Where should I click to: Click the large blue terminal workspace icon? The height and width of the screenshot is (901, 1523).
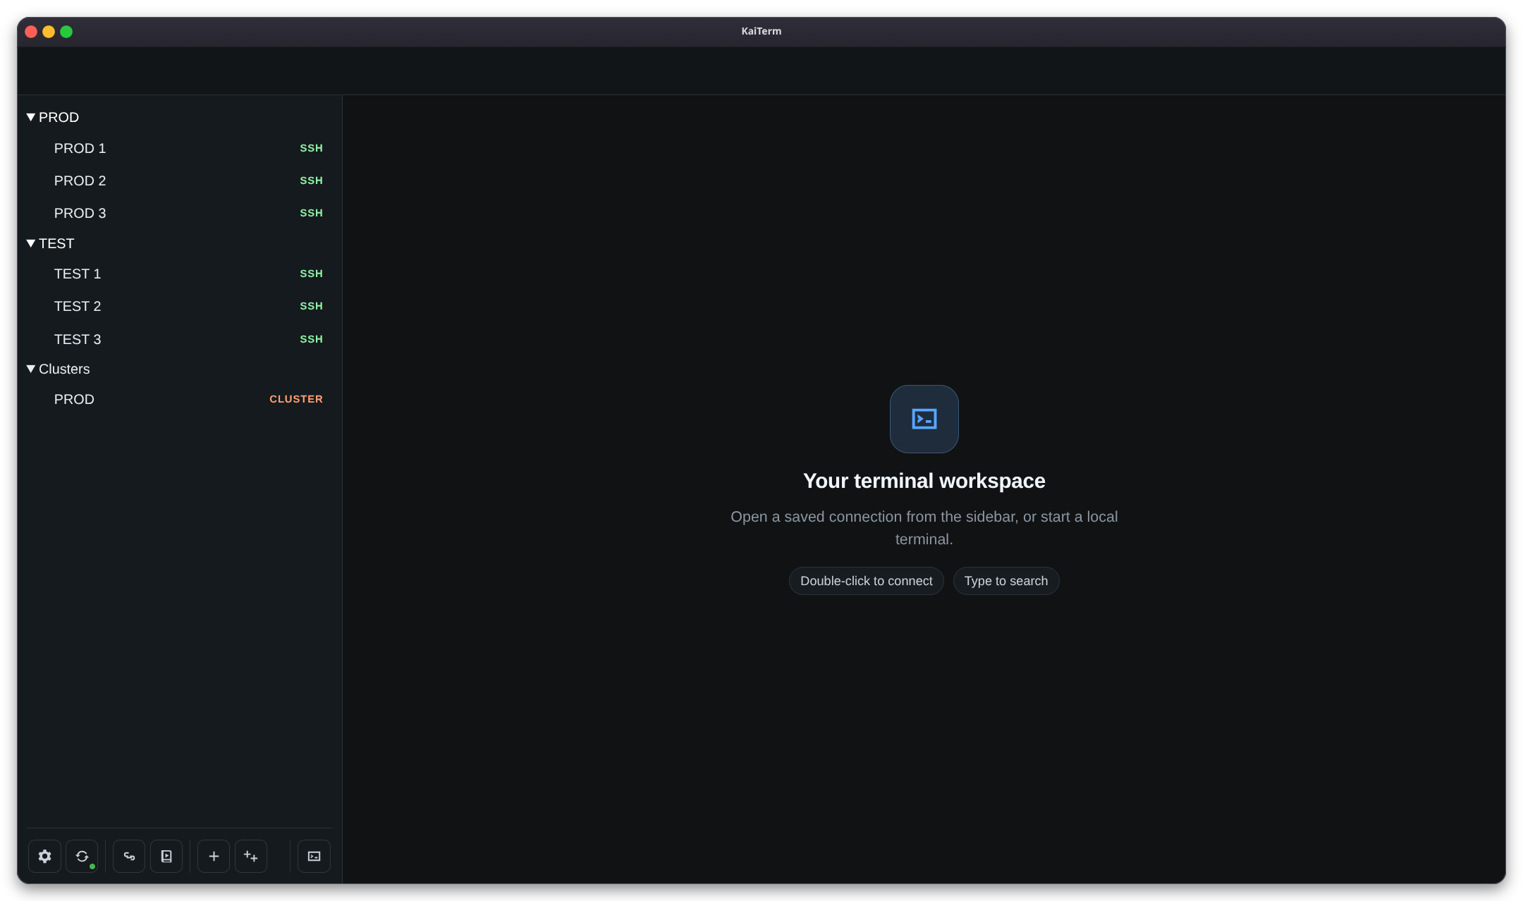[x=924, y=419]
